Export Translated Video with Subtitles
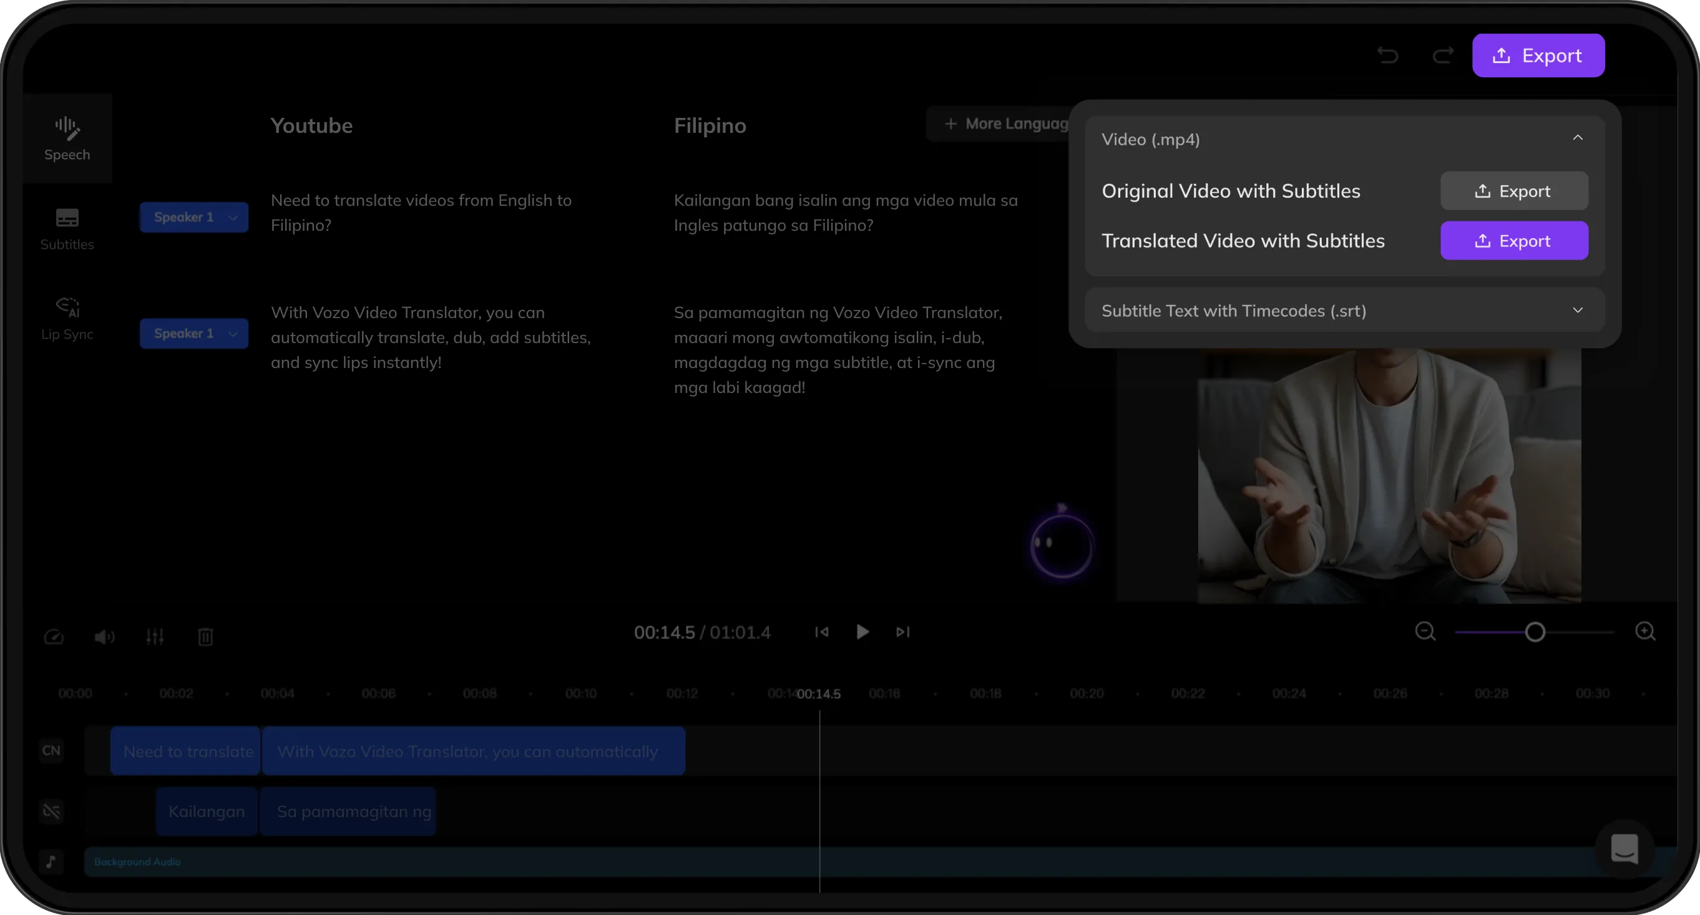 [x=1514, y=241]
